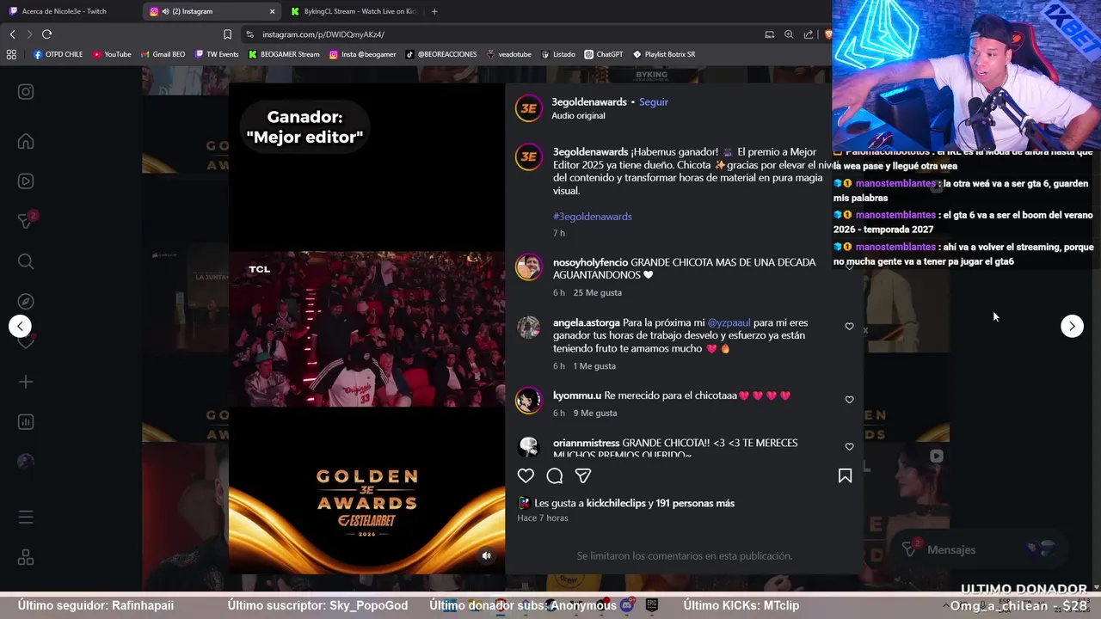
Task: Open angela.astorga commenter avatar
Action: [528, 328]
